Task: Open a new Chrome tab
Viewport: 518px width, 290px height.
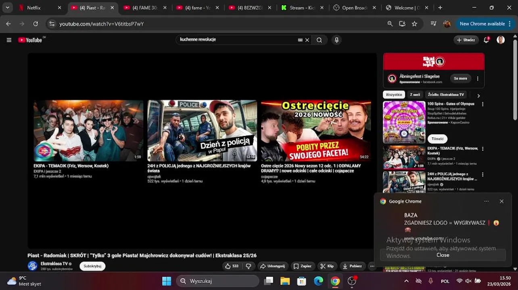Action: point(440,8)
